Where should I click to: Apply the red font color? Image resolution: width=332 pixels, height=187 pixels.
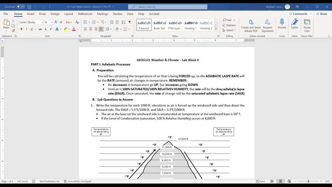[74, 29]
